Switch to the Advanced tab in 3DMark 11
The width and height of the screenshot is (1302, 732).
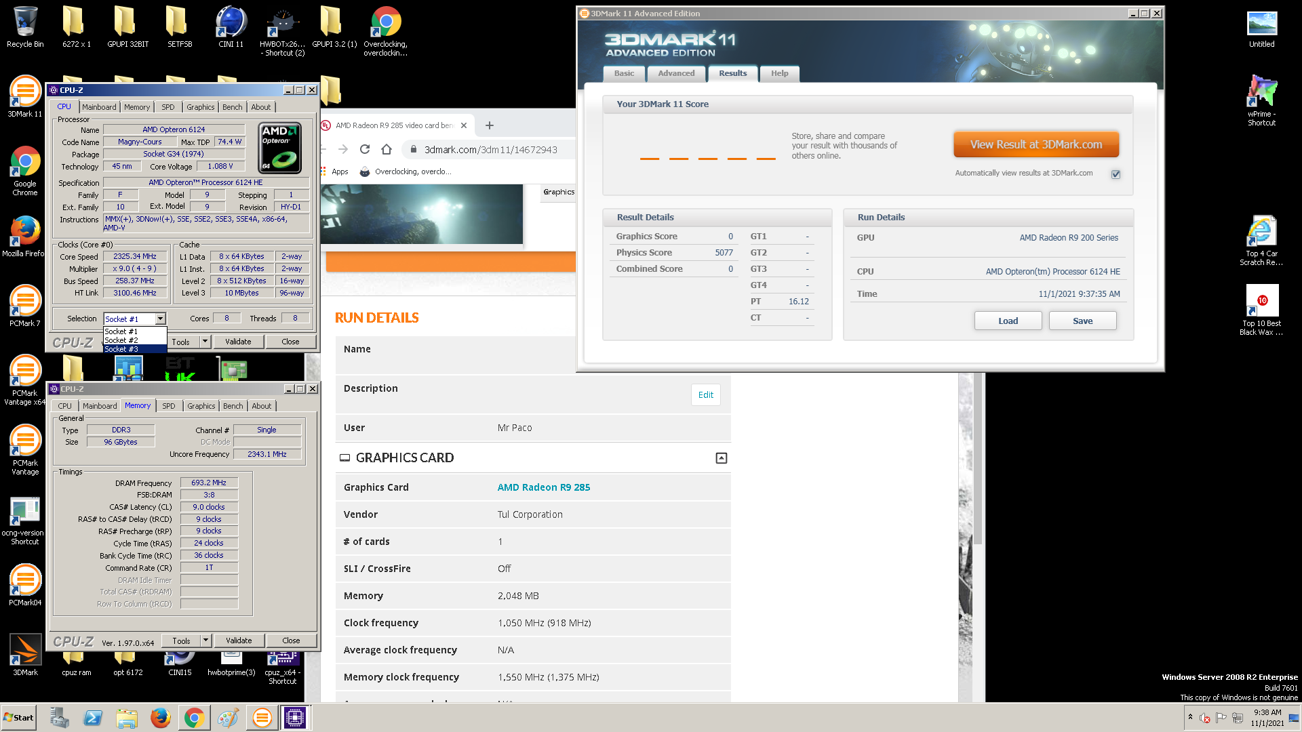[676, 73]
